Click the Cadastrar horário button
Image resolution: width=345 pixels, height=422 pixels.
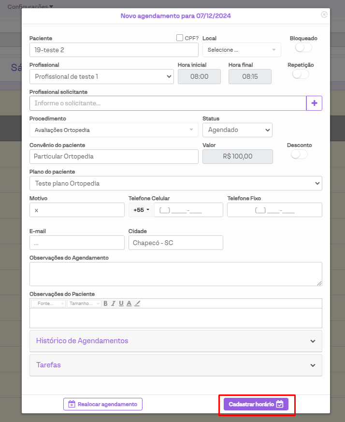[256, 404]
